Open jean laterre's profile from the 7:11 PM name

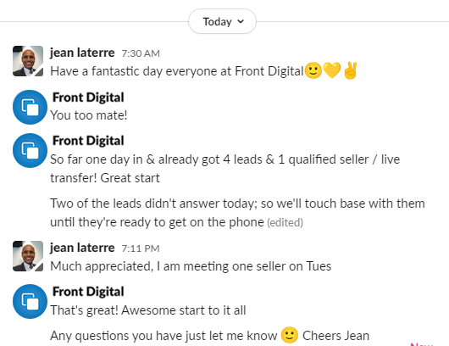tap(82, 248)
